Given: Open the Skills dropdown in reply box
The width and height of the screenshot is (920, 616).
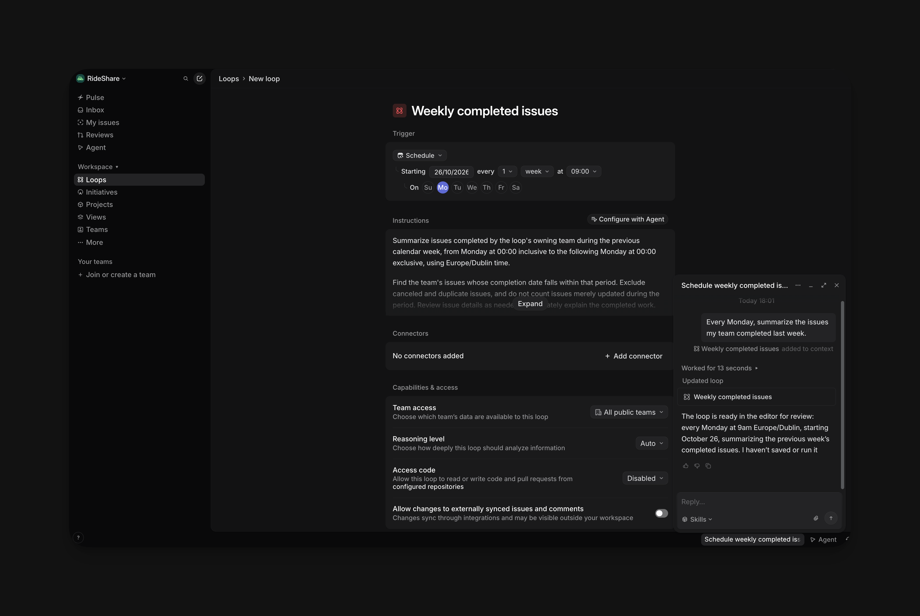Looking at the screenshot, I should click(697, 519).
